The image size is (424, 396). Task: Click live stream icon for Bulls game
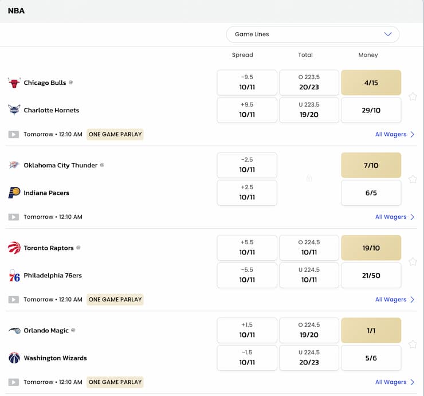[x=14, y=135]
